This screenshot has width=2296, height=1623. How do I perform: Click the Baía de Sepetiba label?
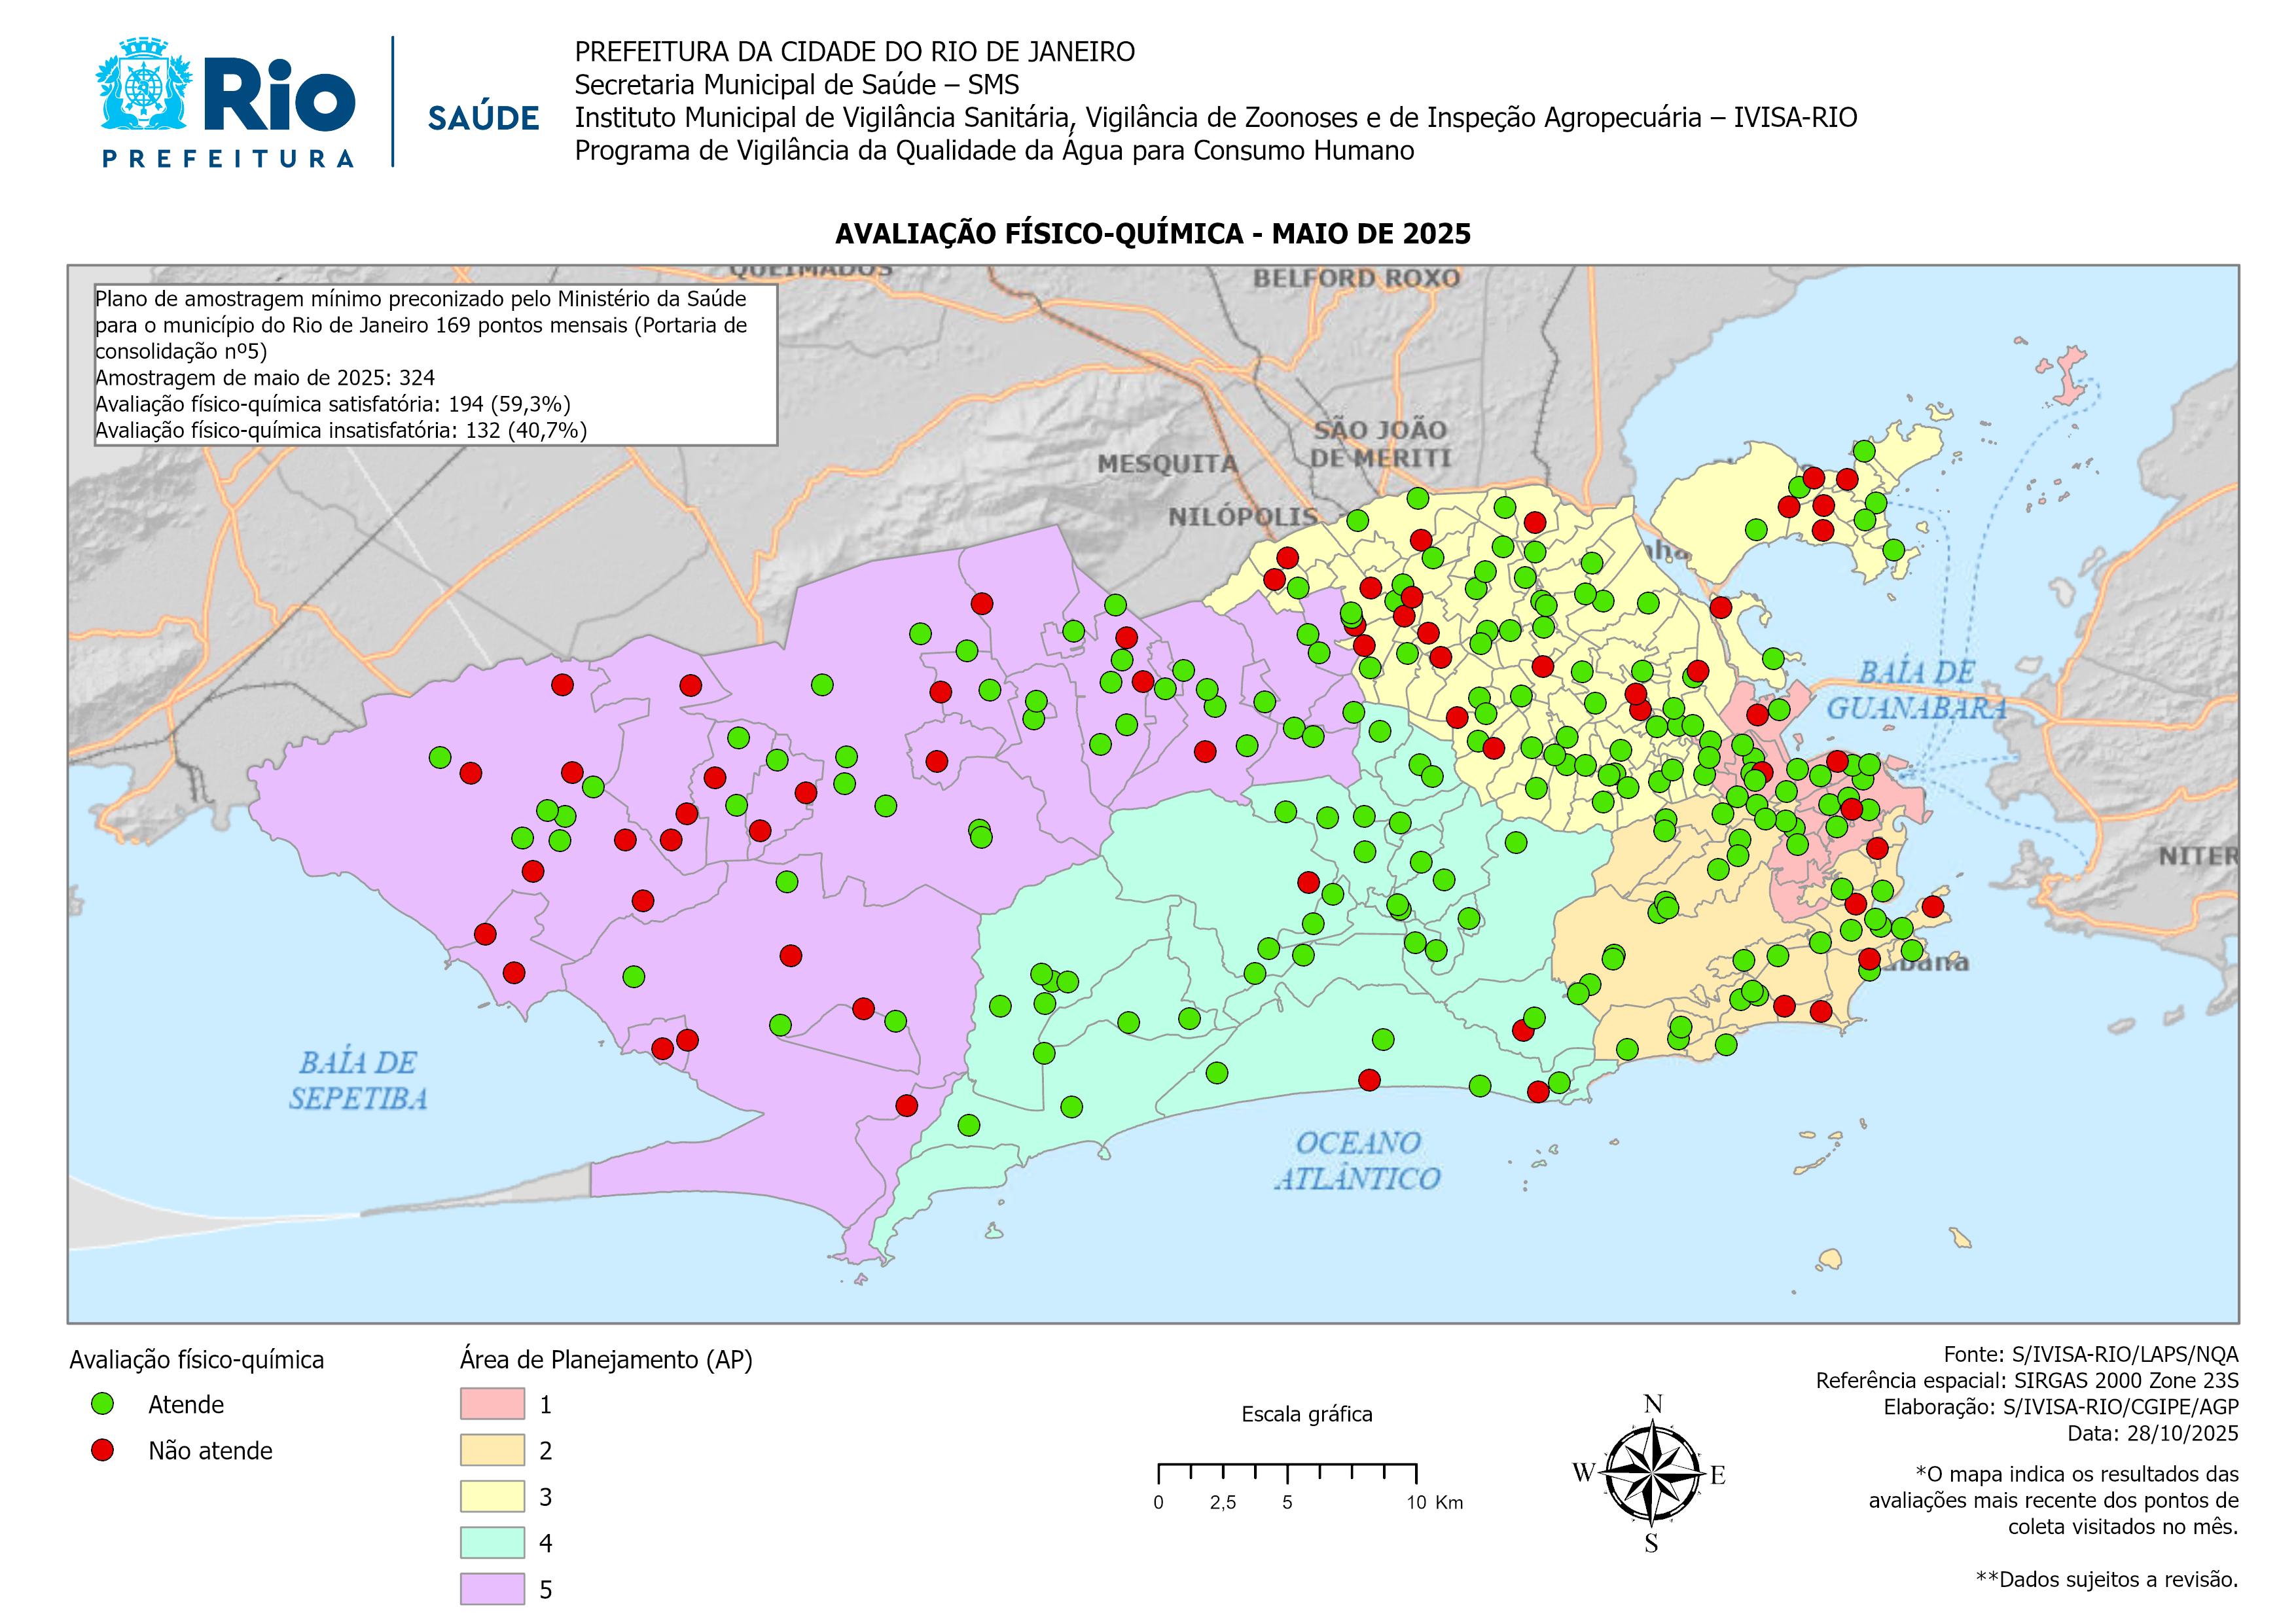(358, 1080)
